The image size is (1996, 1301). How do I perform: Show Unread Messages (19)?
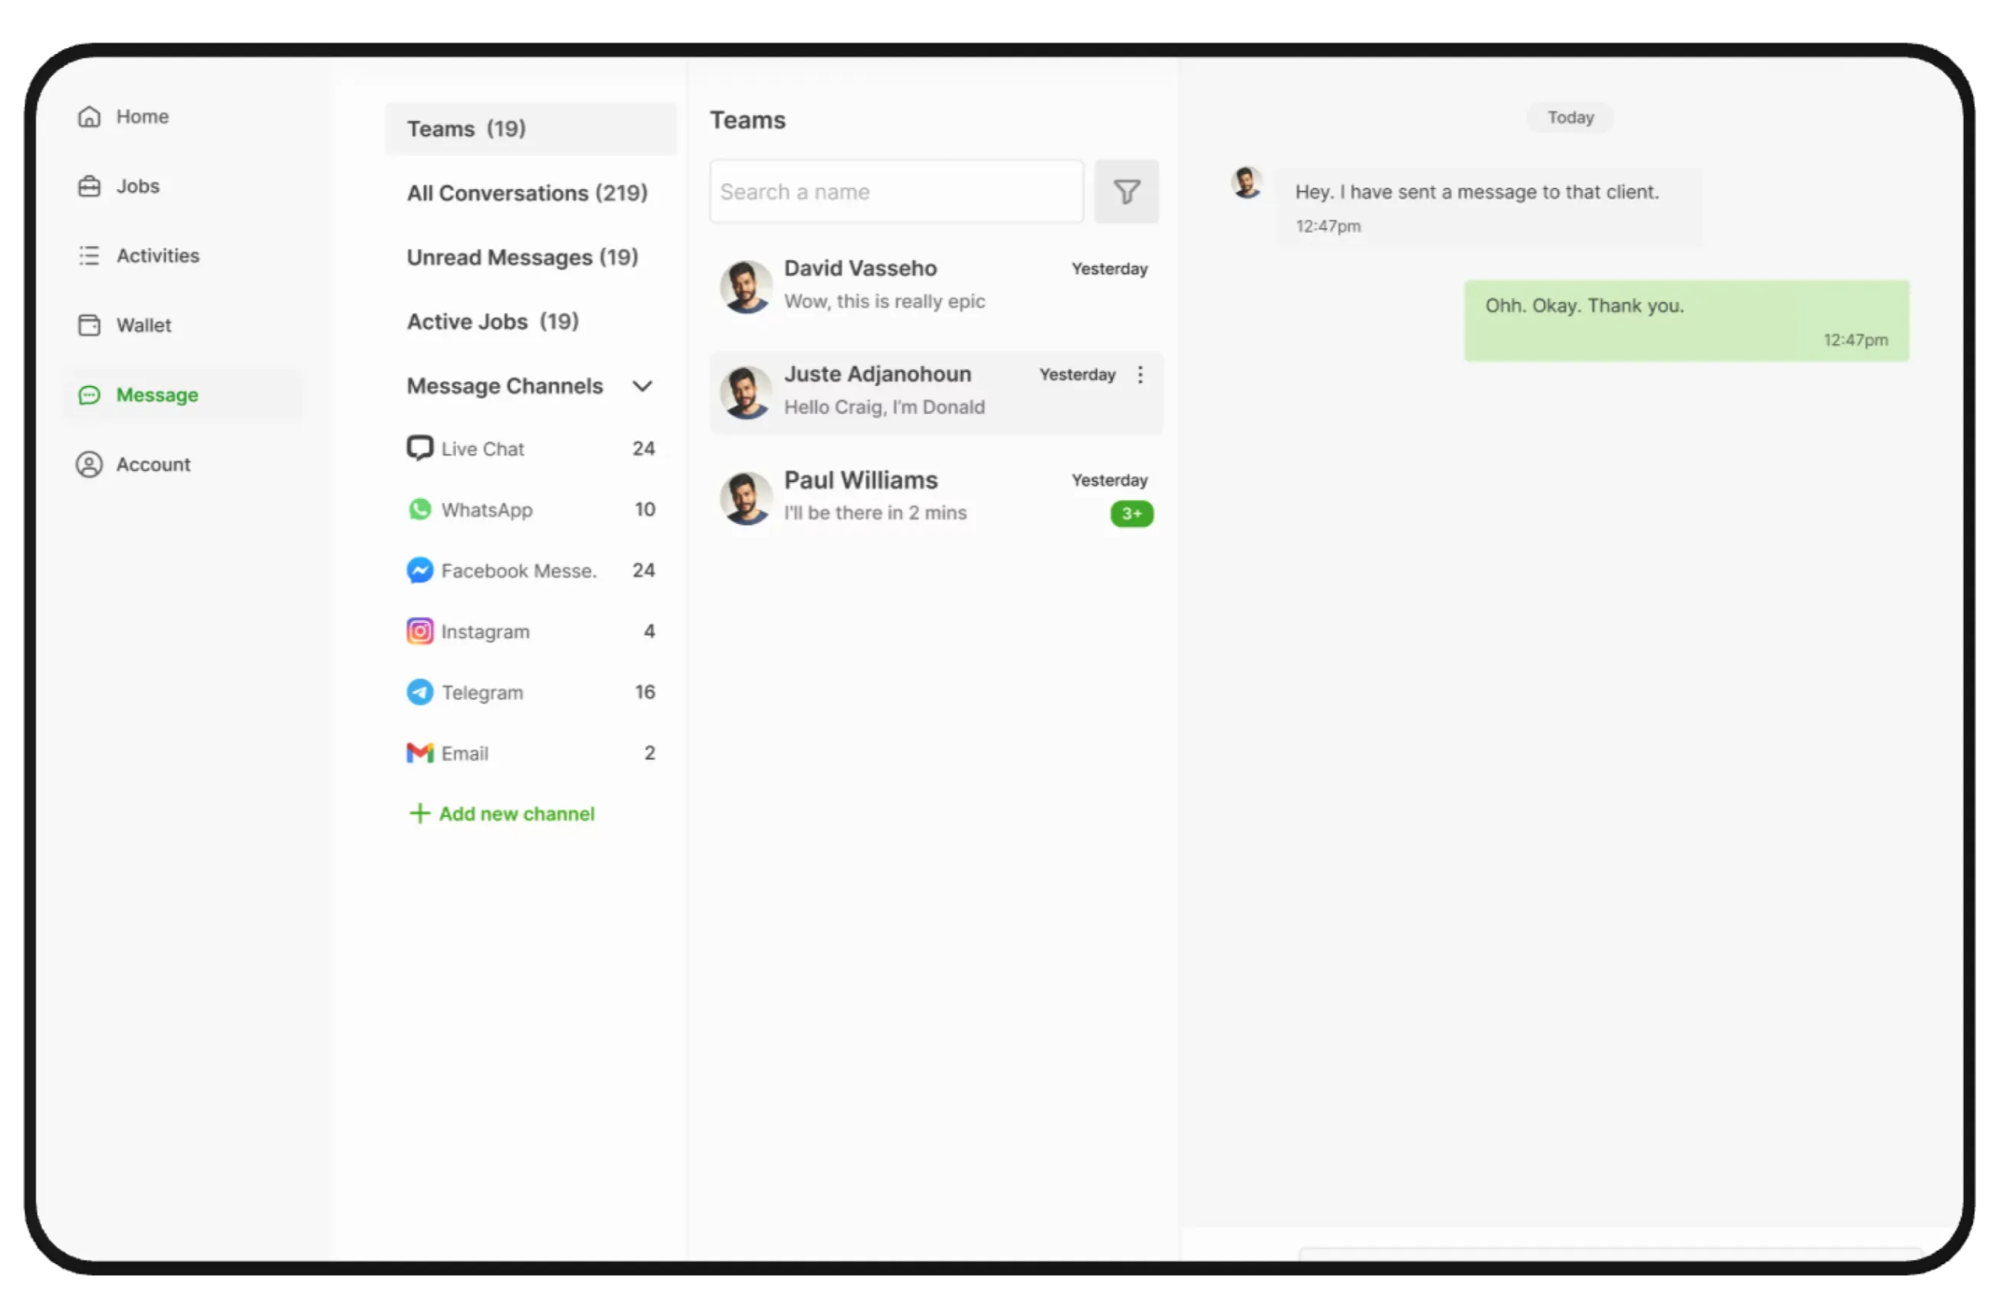coord(522,257)
